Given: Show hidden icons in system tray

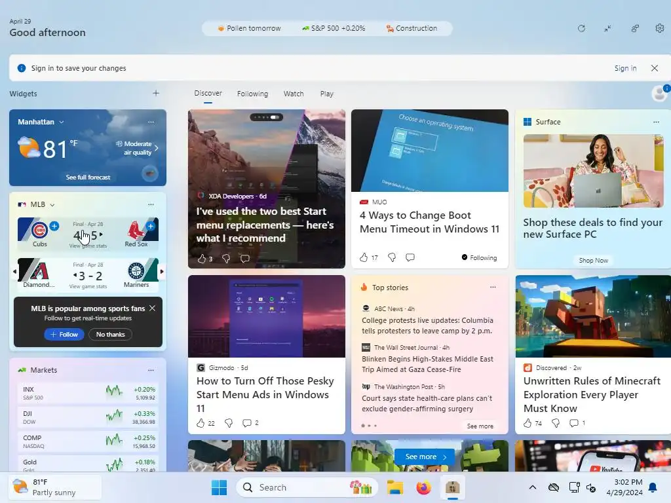Looking at the screenshot, I should point(532,487).
